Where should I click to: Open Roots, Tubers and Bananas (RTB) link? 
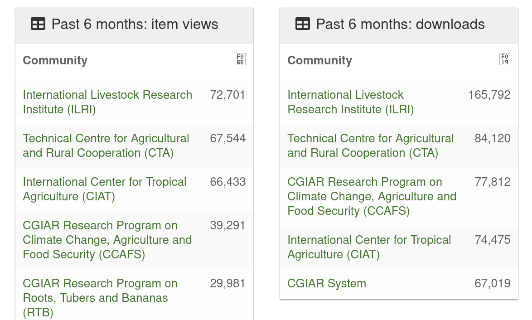coord(100,298)
